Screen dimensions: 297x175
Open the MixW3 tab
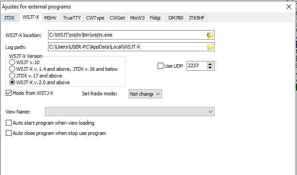pyautogui.click(x=137, y=18)
